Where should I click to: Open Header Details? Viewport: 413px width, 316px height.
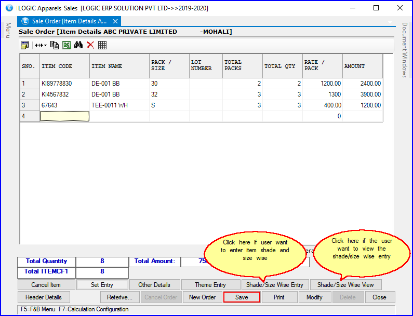tap(44, 297)
